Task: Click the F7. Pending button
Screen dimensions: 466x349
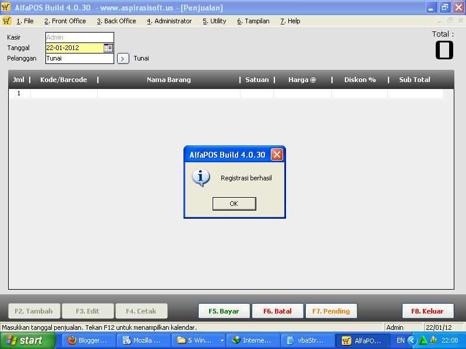Action: (331, 311)
